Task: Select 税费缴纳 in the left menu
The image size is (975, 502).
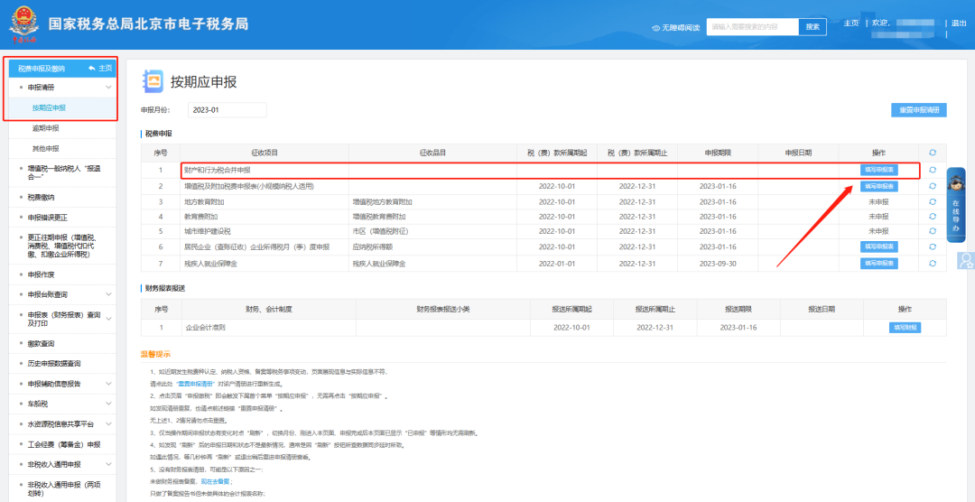Action: (x=41, y=197)
